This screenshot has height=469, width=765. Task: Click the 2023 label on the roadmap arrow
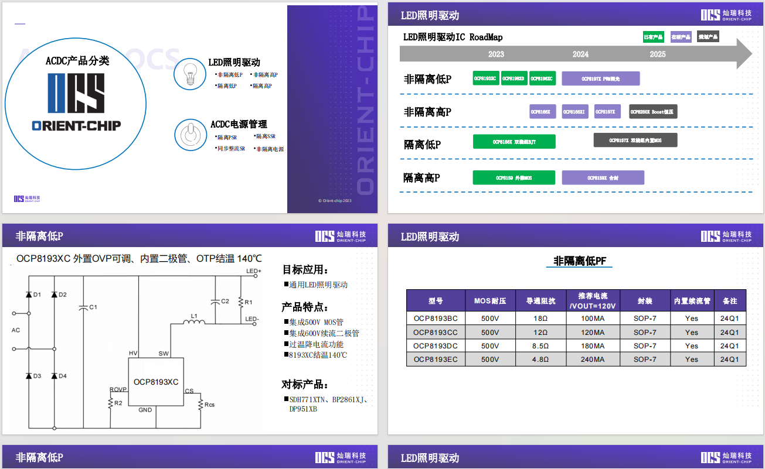(x=496, y=54)
